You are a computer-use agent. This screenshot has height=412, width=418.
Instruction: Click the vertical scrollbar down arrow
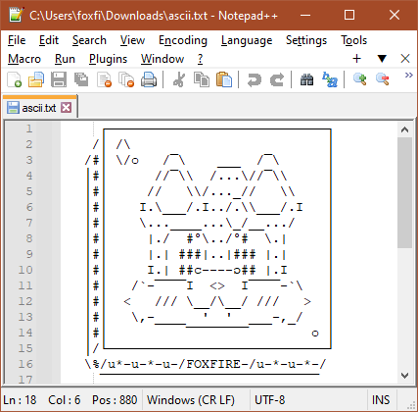404,376
